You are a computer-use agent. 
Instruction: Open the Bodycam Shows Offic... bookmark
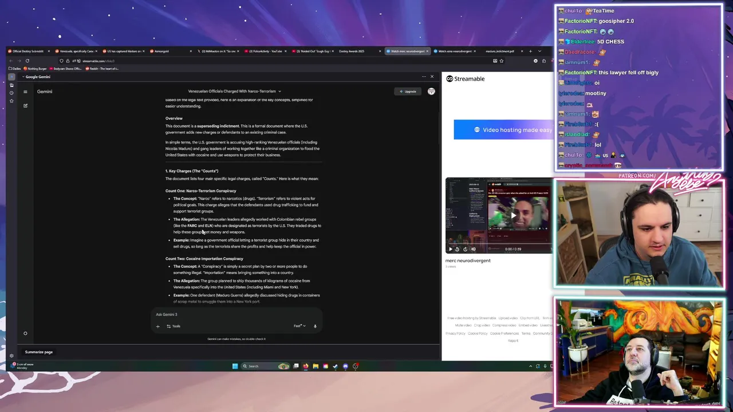click(x=65, y=69)
